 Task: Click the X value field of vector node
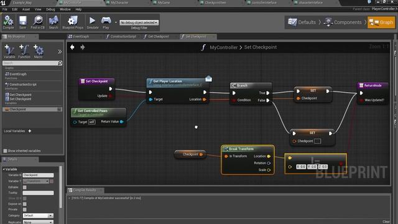pos(301,167)
